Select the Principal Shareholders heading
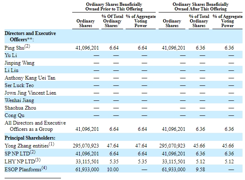The width and height of the screenshot is (245, 180). point(30,138)
